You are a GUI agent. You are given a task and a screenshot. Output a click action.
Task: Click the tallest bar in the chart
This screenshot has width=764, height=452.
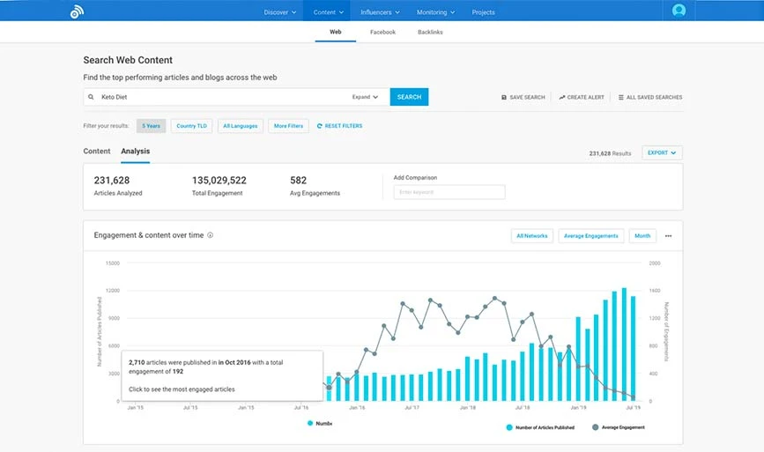[x=624, y=345]
